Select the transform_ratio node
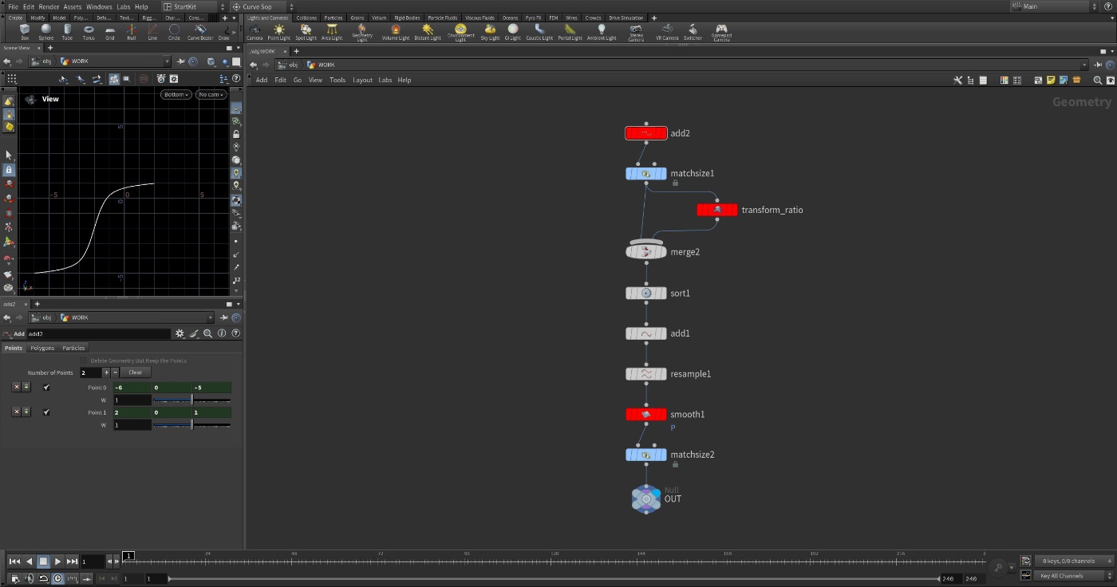Screen dimensions: 1117x587 (x=717, y=210)
